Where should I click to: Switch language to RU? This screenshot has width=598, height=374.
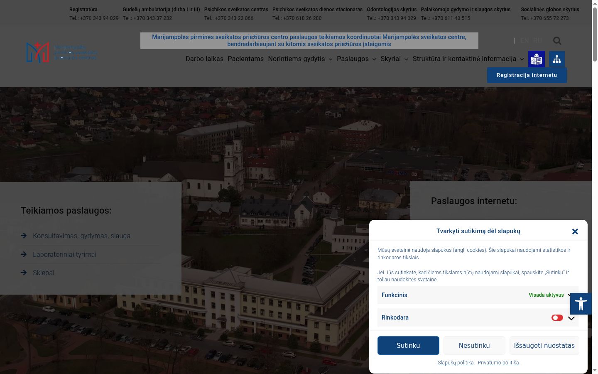click(537, 41)
